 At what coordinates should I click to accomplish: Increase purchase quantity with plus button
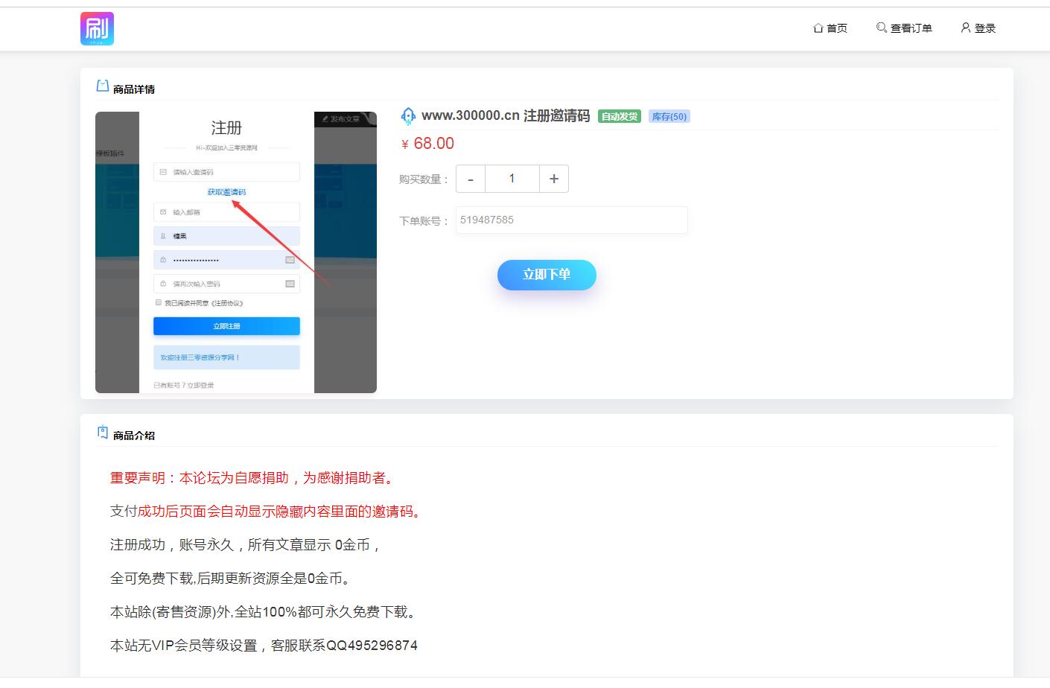tap(553, 179)
